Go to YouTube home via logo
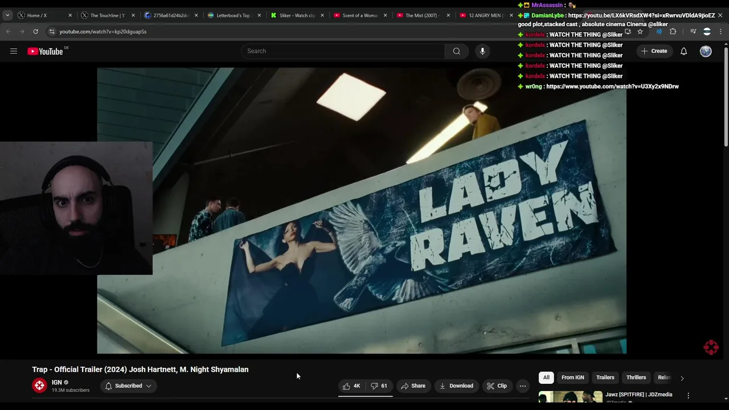The height and width of the screenshot is (410, 729). (46, 51)
